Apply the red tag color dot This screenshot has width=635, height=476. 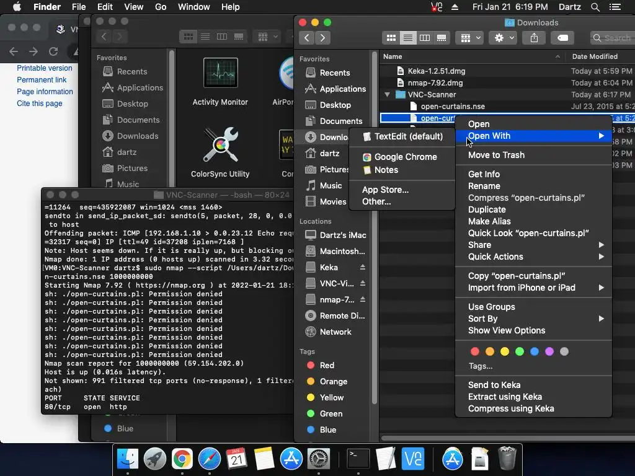[475, 351]
